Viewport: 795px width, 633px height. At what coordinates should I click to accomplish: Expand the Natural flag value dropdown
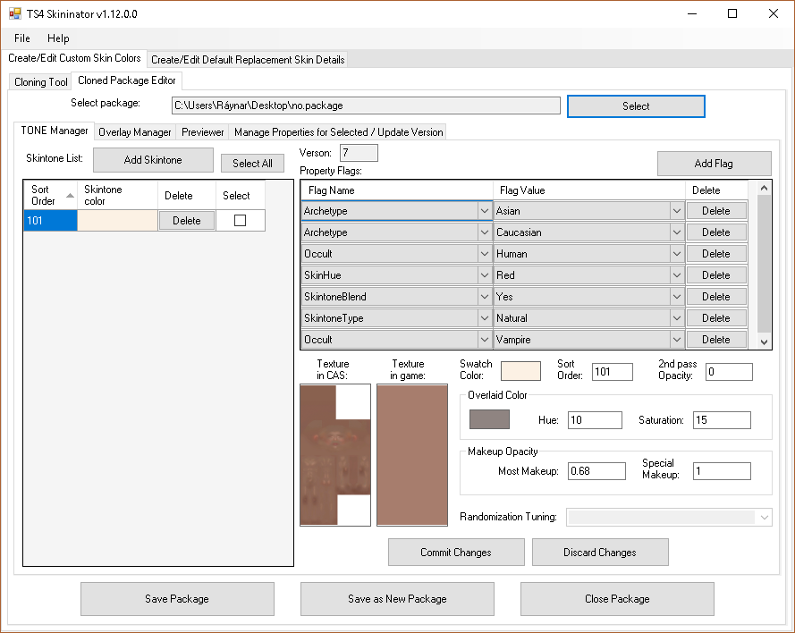click(677, 318)
